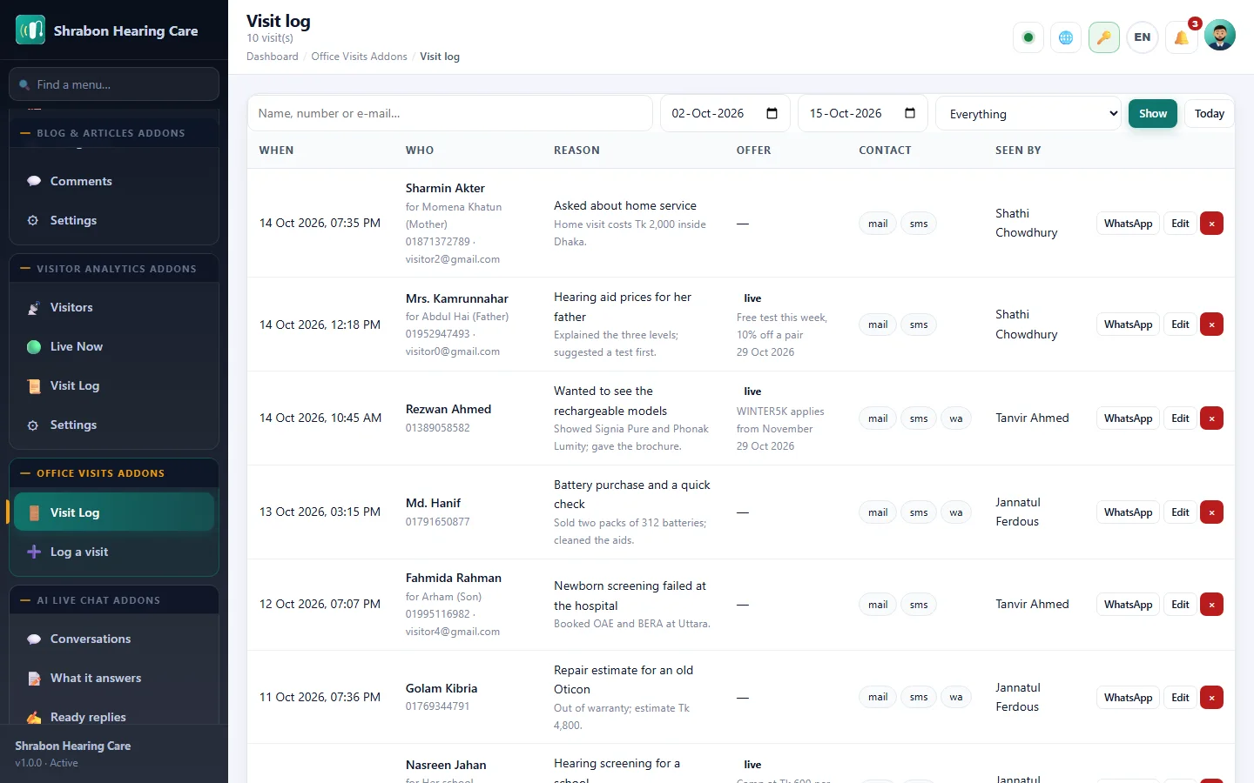Delete Fahmida Rahman's visit with red x
Screen dimensions: 1254x783
(1211, 605)
